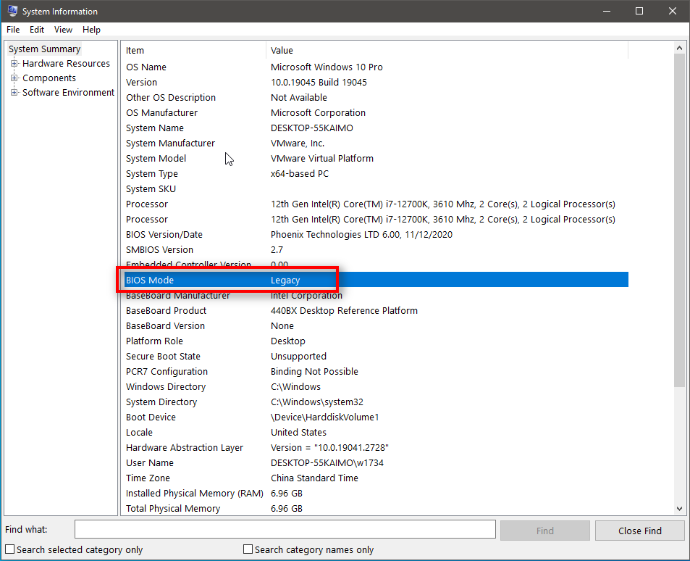Click the DESKTOP-55KAIMO system name value
Image resolution: width=690 pixels, height=561 pixels.
[x=311, y=128]
